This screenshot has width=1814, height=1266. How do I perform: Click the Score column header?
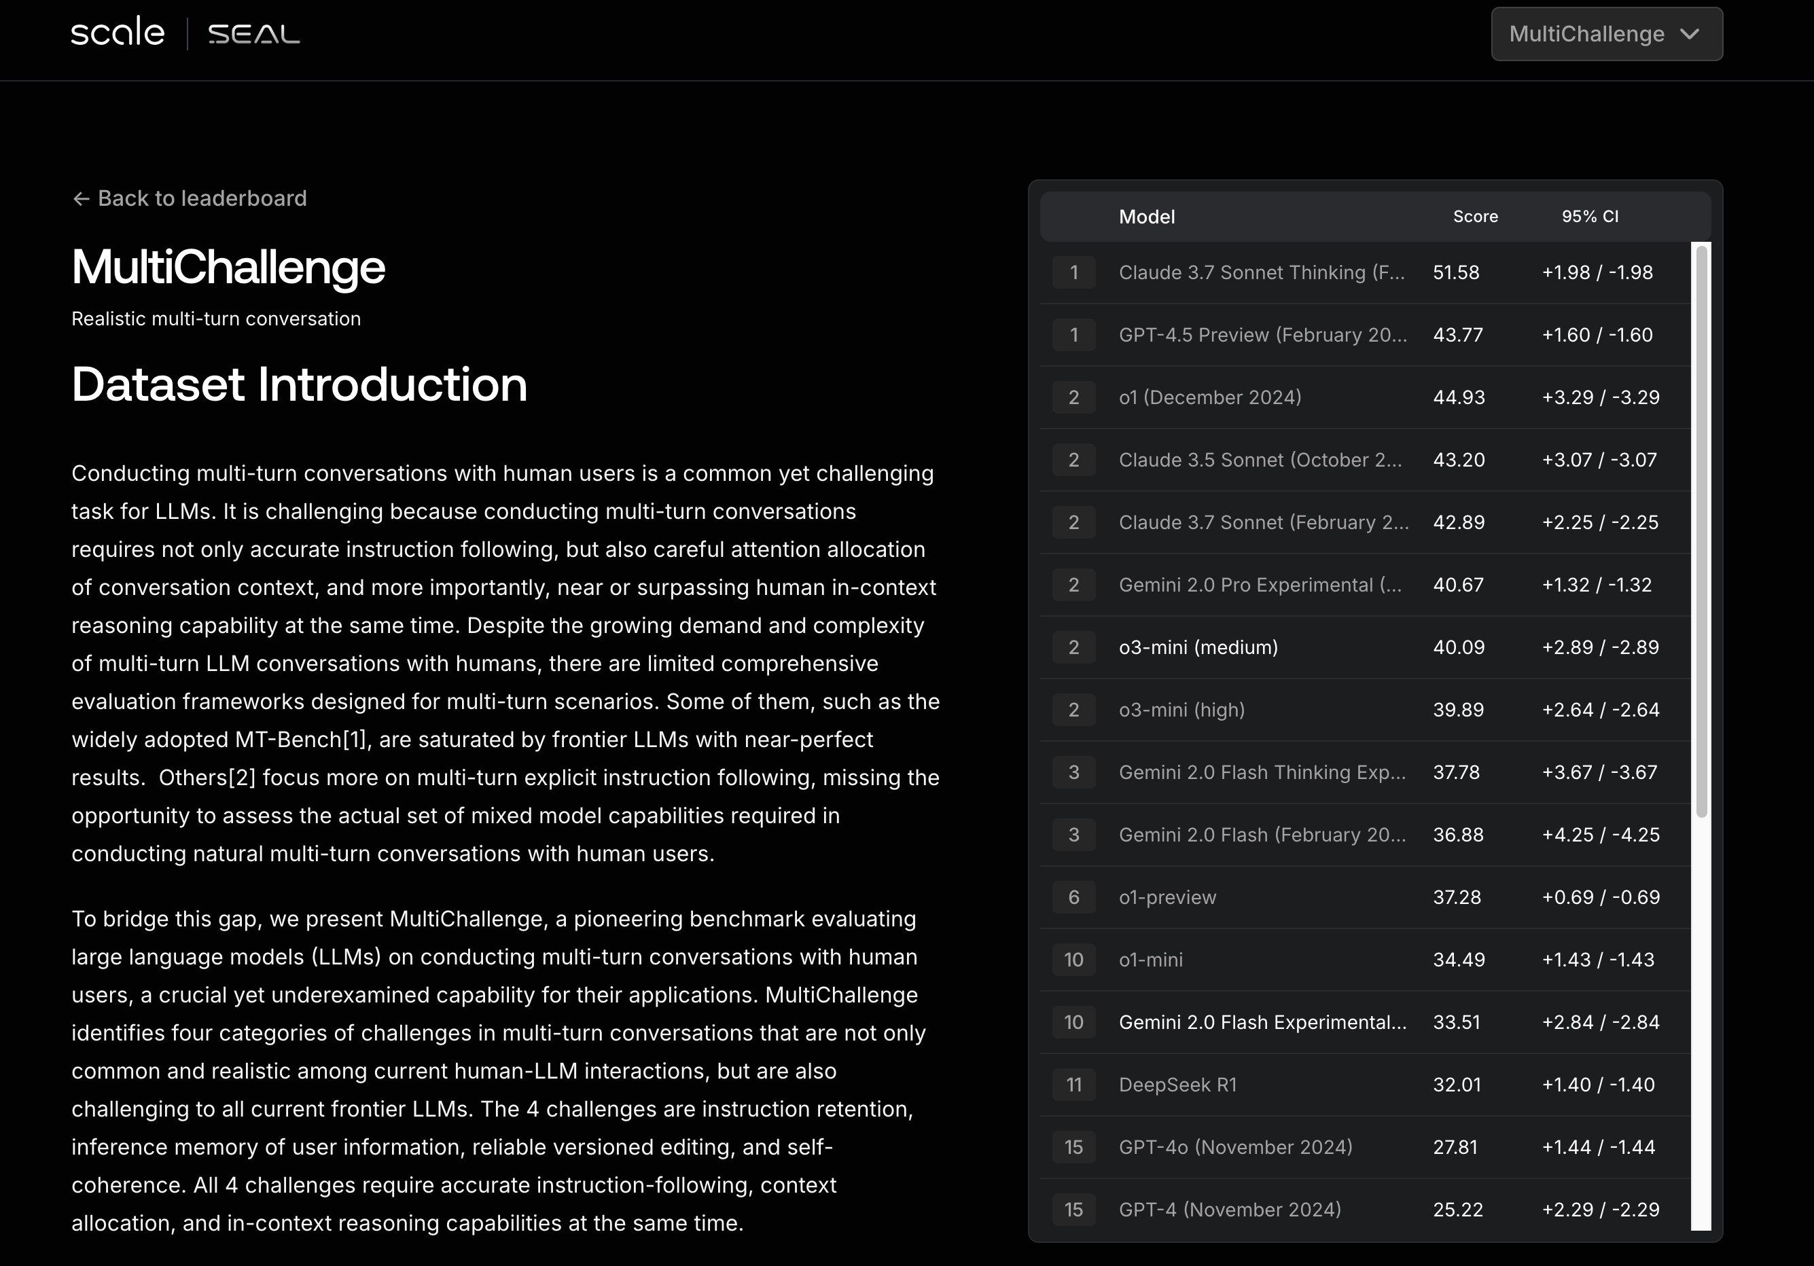click(x=1474, y=217)
